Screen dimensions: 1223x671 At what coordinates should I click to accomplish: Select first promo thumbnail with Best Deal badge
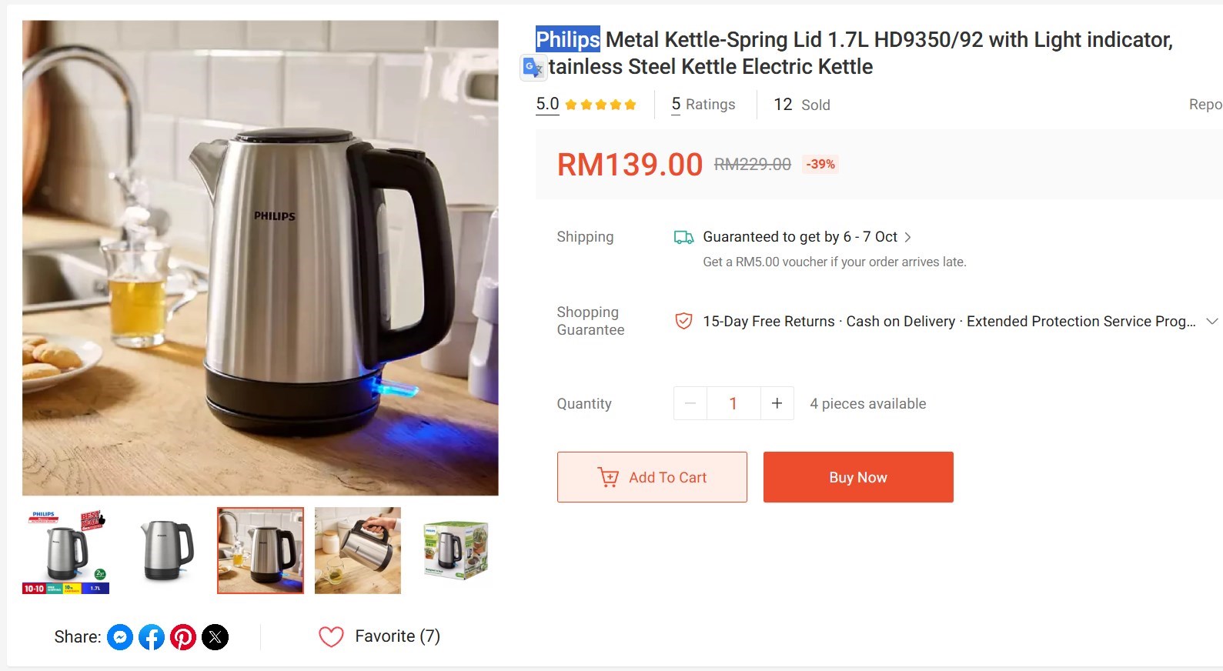66,550
